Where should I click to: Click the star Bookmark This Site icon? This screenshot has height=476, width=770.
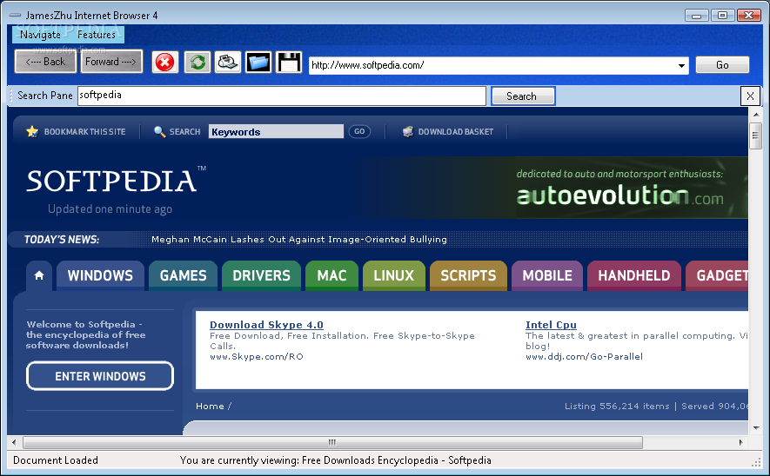tap(32, 131)
